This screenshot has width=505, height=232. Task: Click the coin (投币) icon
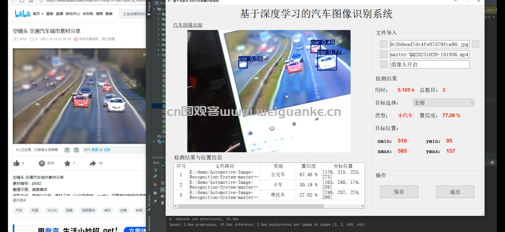point(42,163)
